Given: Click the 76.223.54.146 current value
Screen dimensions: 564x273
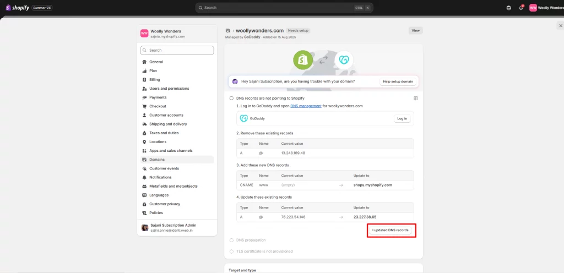Looking at the screenshot, I should pyautogui.click(x=293, y=217).
